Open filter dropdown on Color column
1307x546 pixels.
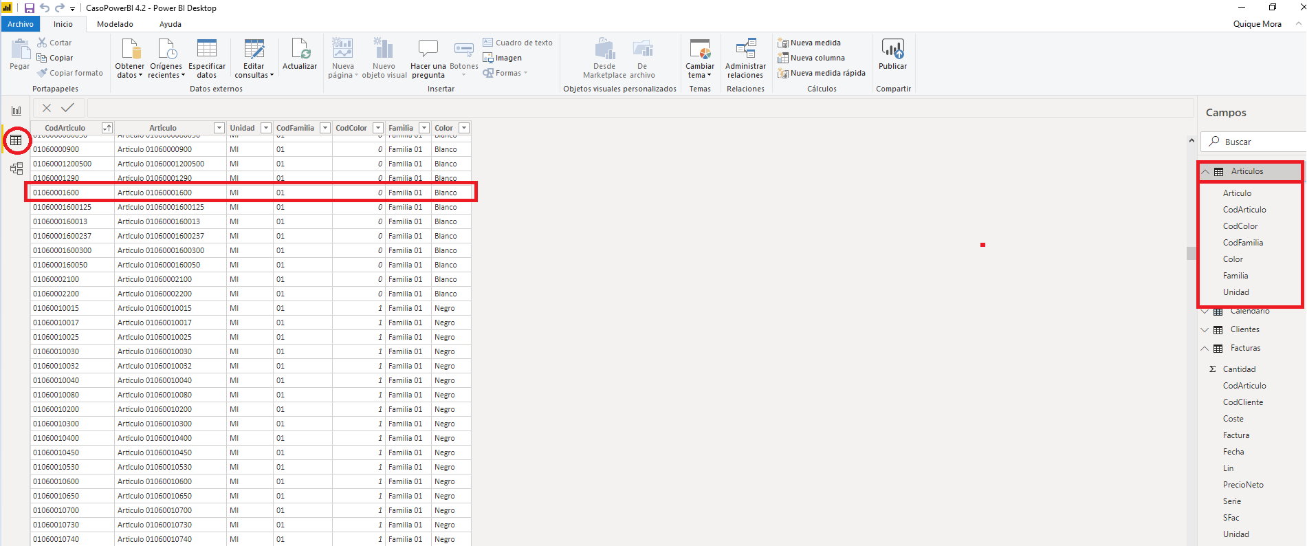tap(464, 128)
